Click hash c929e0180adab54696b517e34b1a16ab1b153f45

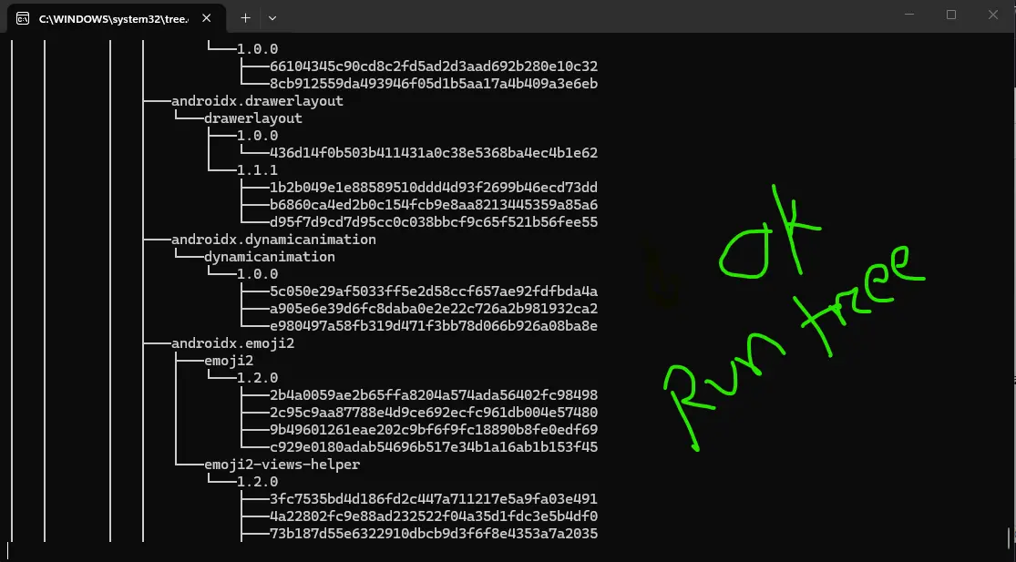pos(434,446)
